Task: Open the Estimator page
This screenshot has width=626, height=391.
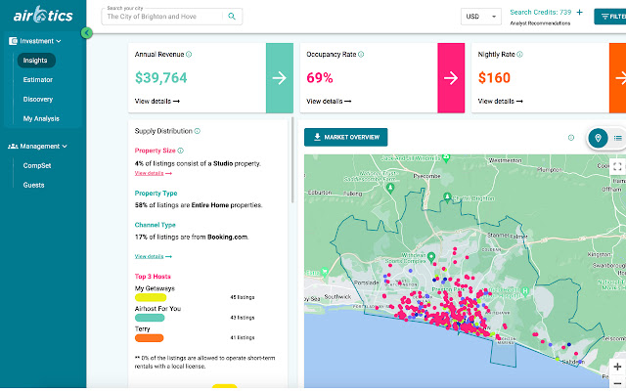Action: pyautogui.click(x=39, y=80)
